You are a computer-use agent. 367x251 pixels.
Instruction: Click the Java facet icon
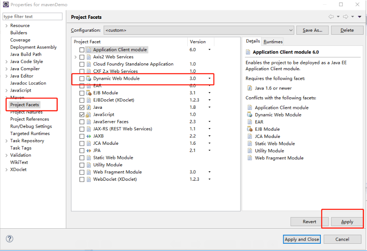[89, 108]
